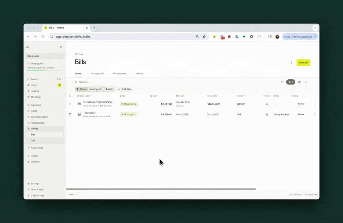
Task: Open Procurement section
Action: 37,123
